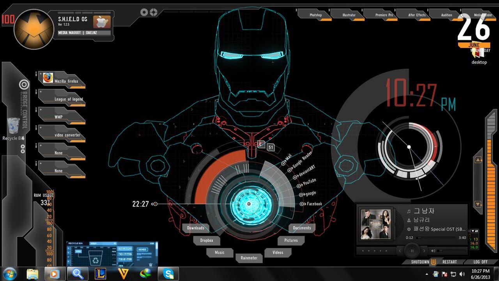Open the Music folder button
Viewport: 499px width, 281px height.
[x=219, y=253]
